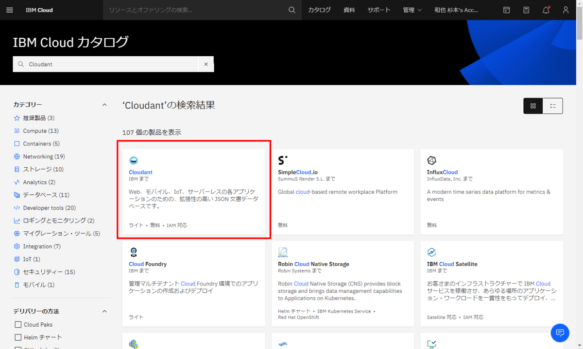This screenshot has width=583, height=349.
Task: Clear the Cloudant search with the X
Action: [x=206, y=63]
